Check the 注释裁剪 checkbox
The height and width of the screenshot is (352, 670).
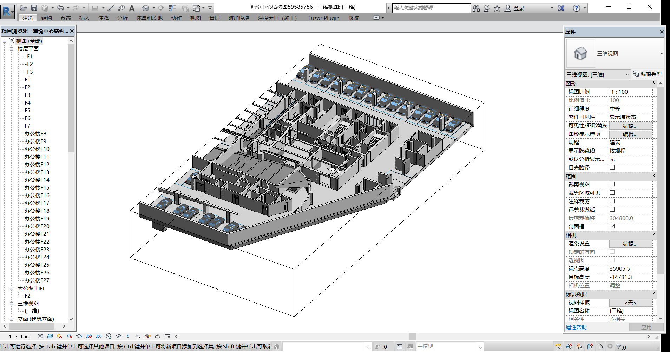pyautogui.click(x=612, y=201)
